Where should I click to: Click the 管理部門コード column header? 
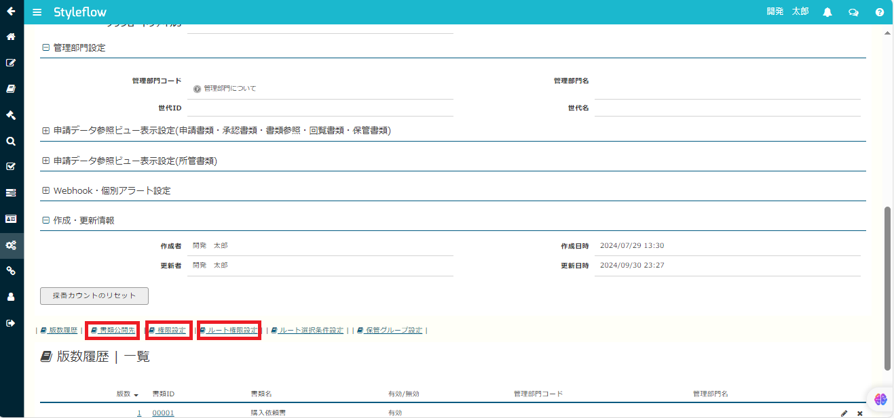[x=538, y=394]
